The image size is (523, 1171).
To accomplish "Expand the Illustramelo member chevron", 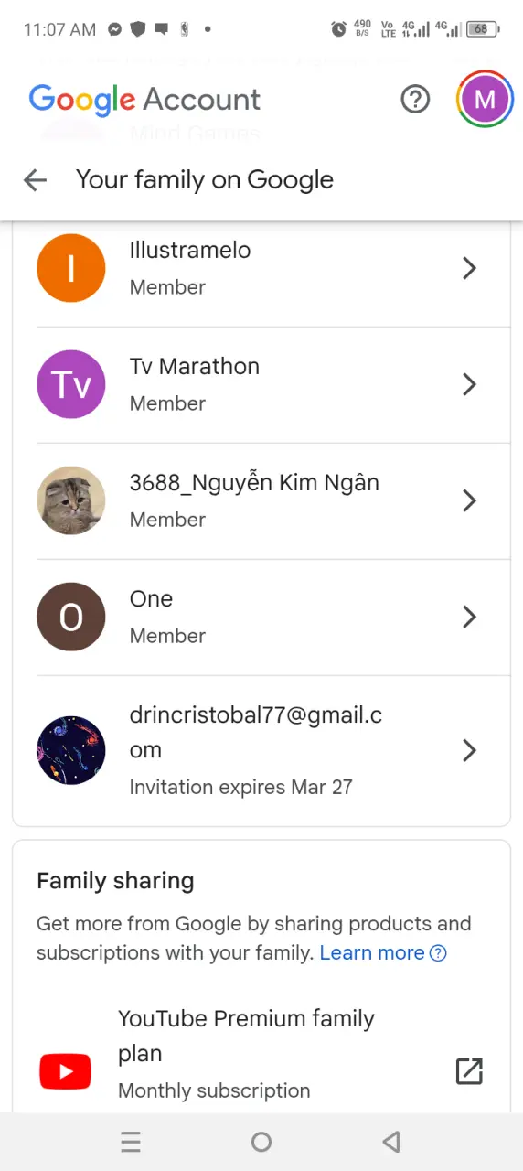I will pos(469,268).
